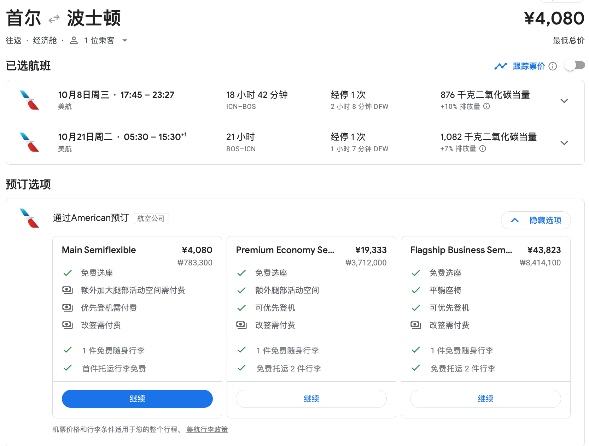589x446 pixels.
Task: Expand the October 21 return flight details
Action: (564, 143)
